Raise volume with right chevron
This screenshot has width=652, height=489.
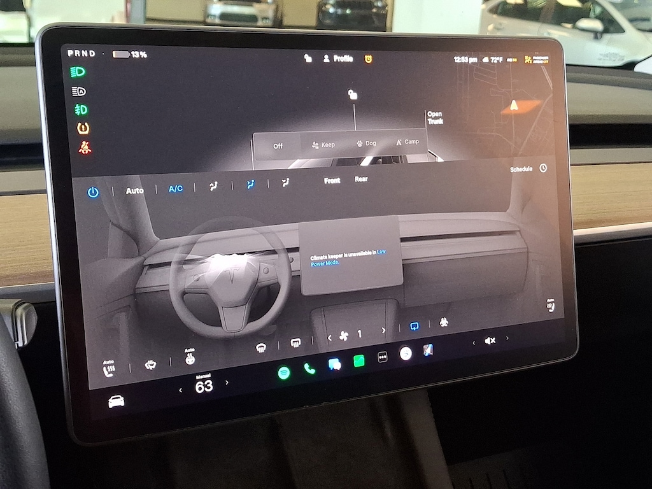507,338
